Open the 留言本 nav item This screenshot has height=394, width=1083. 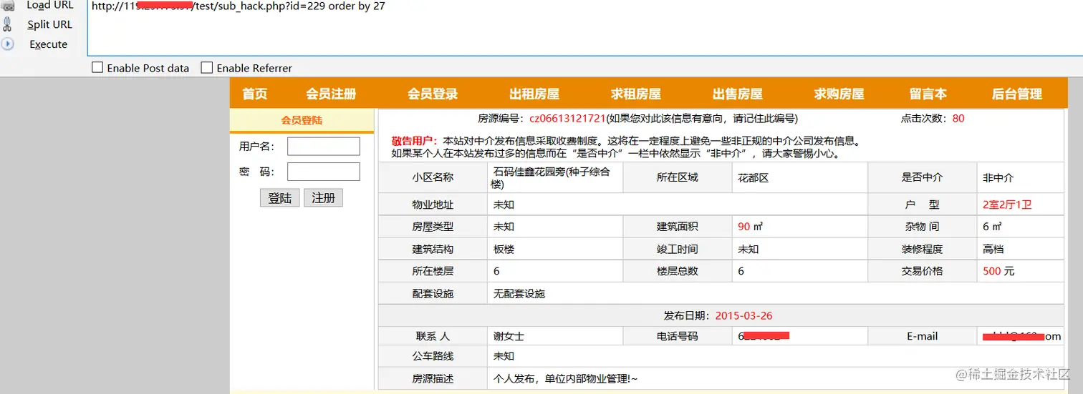click(928, 94)
